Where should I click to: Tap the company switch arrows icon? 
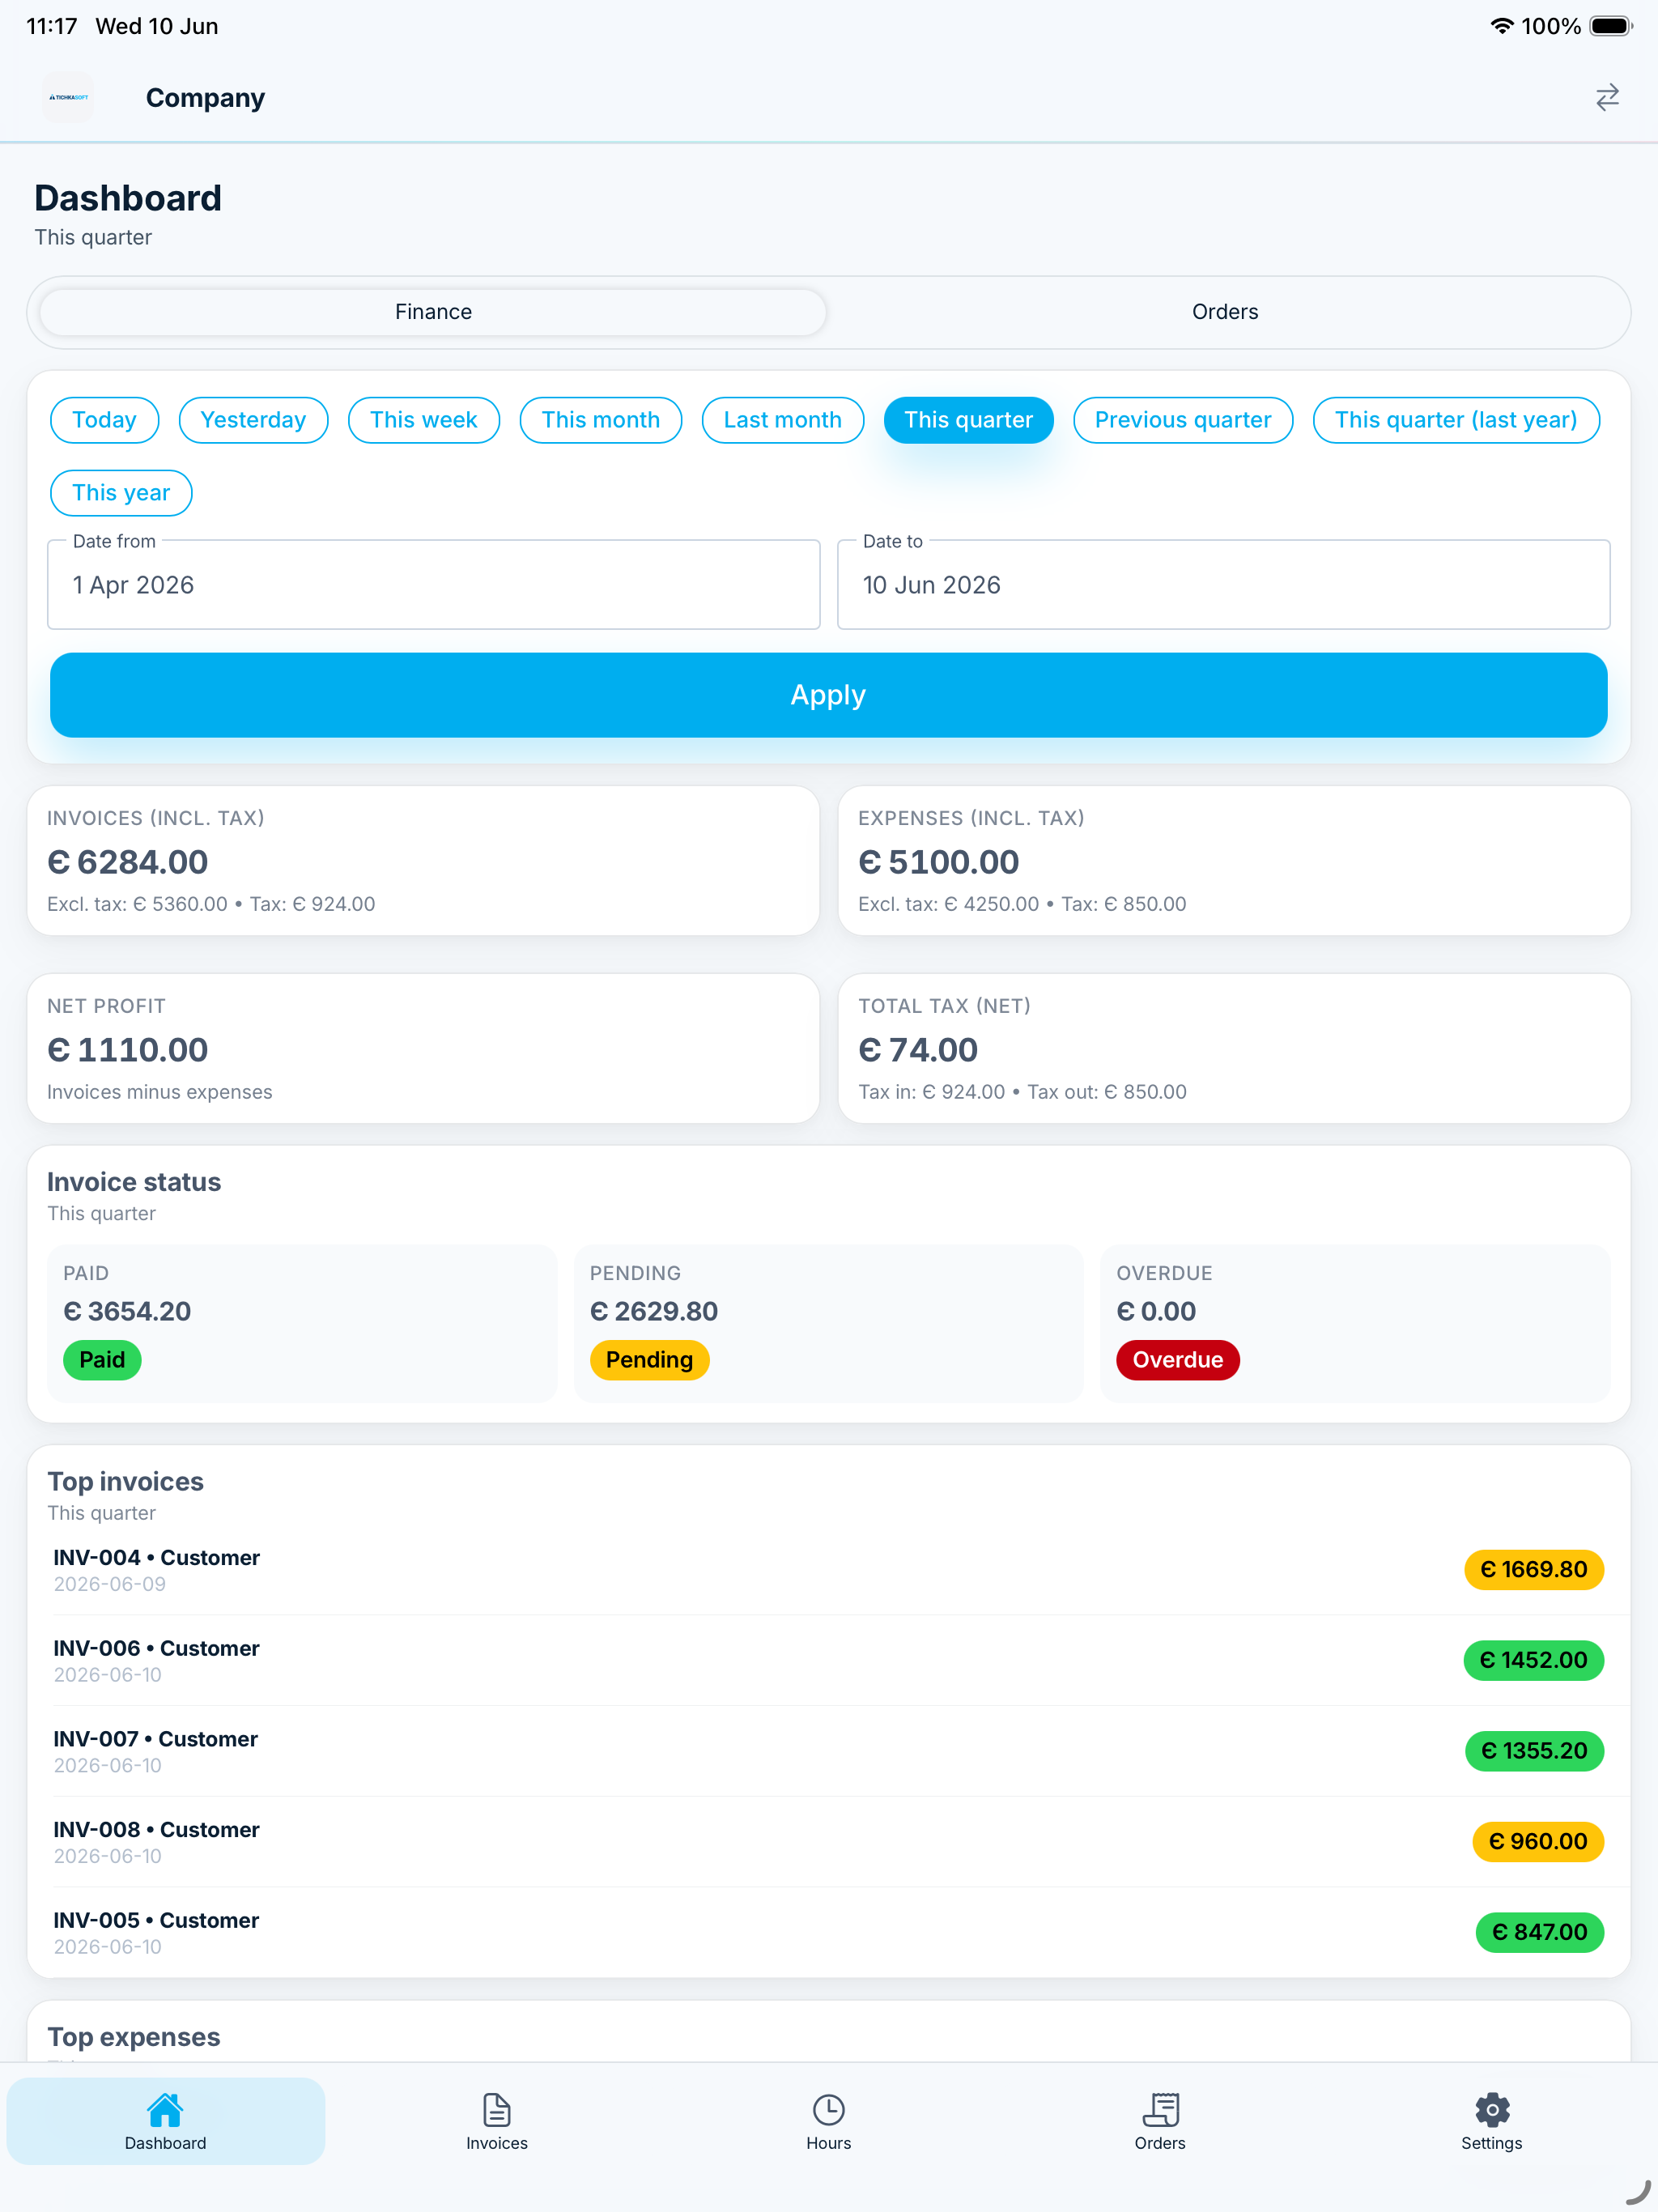coord(1607,97)
